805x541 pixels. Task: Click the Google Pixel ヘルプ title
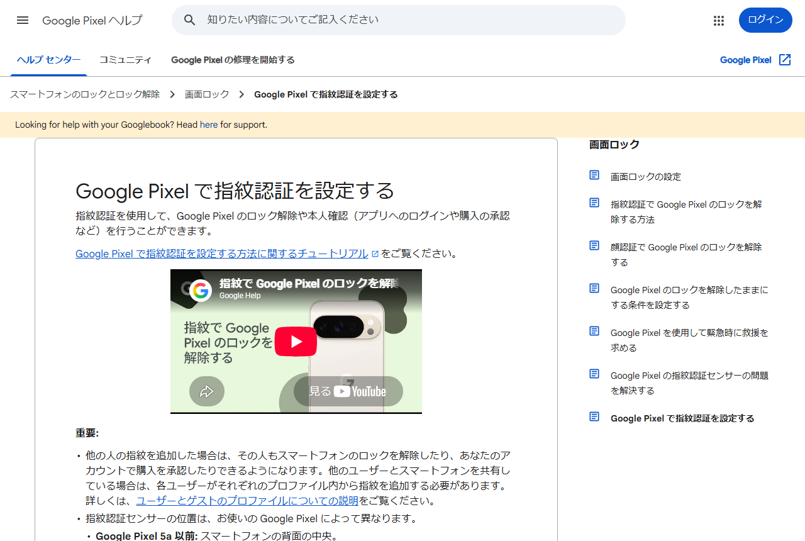tap(92, 20)
